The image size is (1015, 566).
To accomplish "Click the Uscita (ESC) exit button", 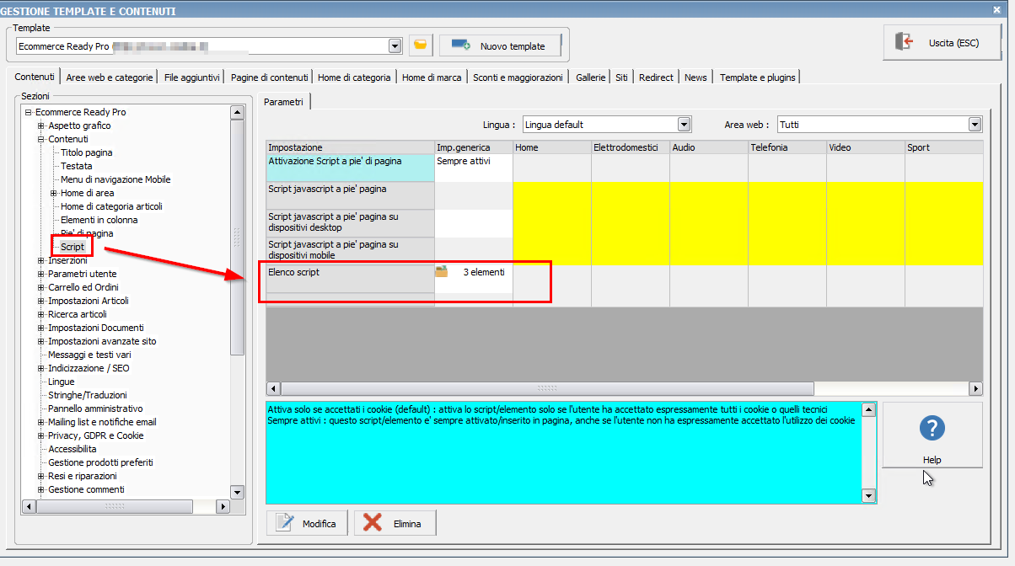I will 941,42.
